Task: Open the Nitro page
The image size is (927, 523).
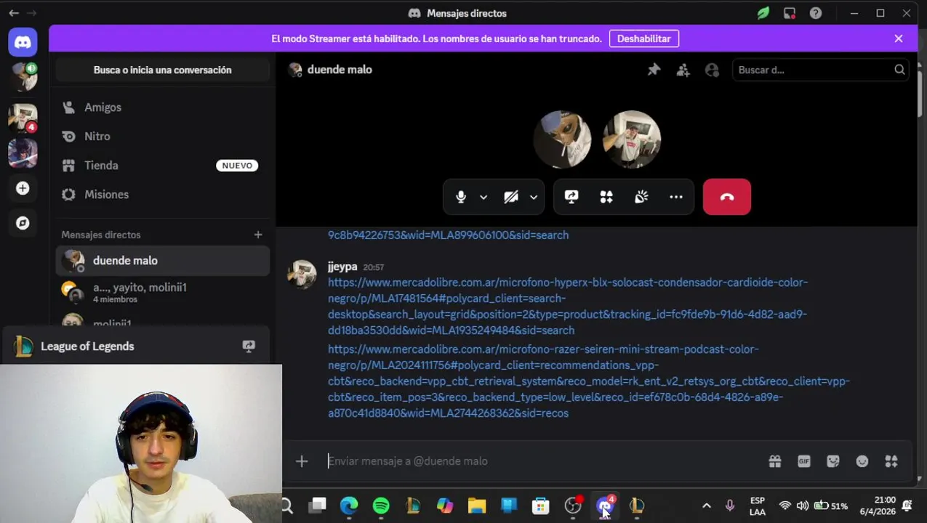Action: click(162, 137)
